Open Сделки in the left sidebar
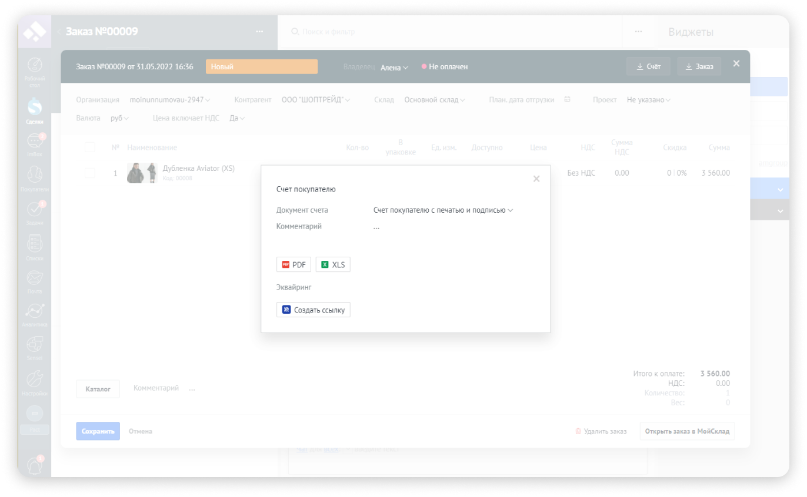The width and height of the screenshot is (807, 497). 34,110
